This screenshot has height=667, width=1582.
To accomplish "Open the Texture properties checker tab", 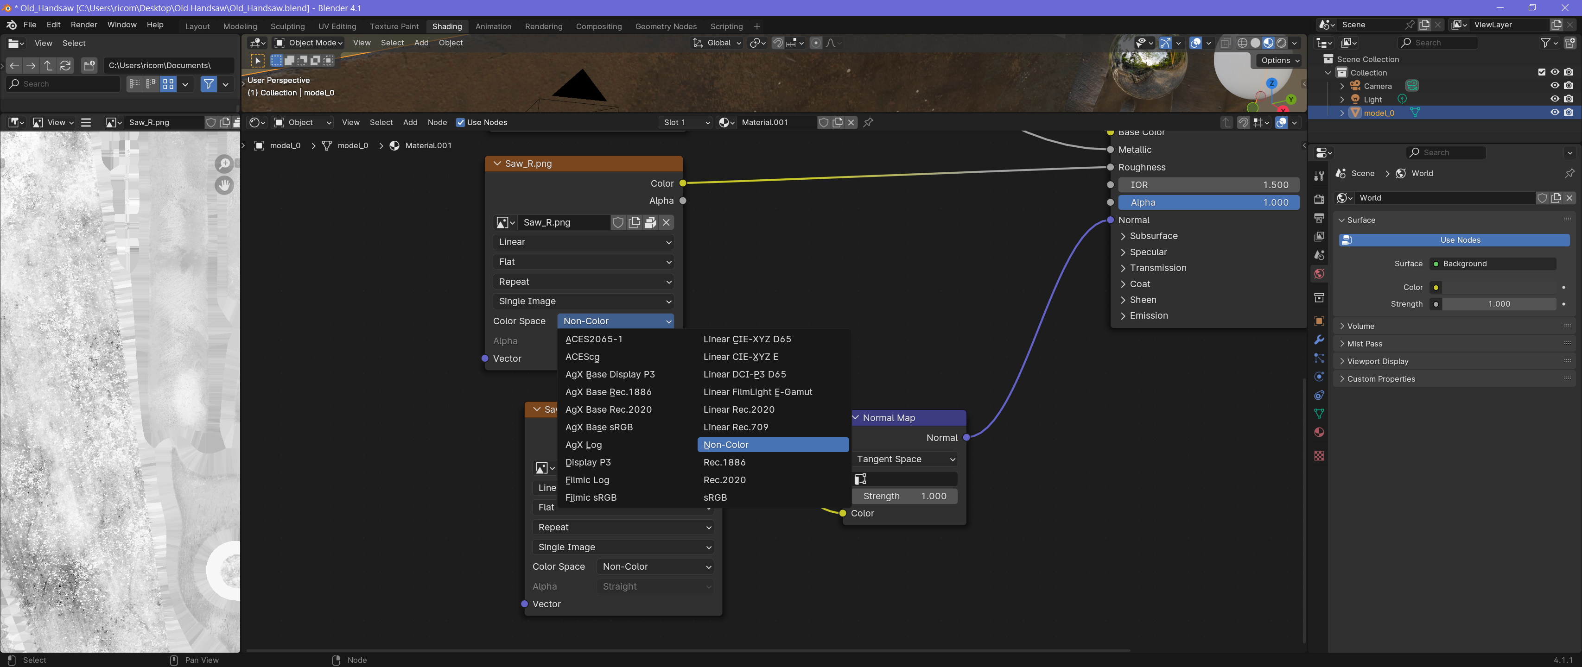I will (x=1319, y=455).
